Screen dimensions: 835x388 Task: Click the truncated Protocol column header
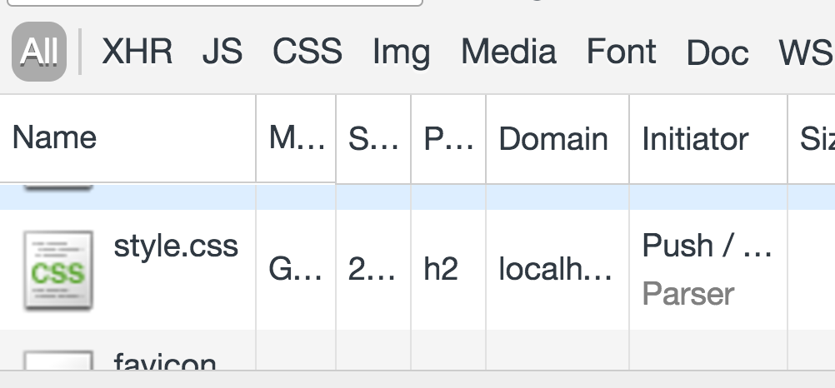tap(448, 139)
